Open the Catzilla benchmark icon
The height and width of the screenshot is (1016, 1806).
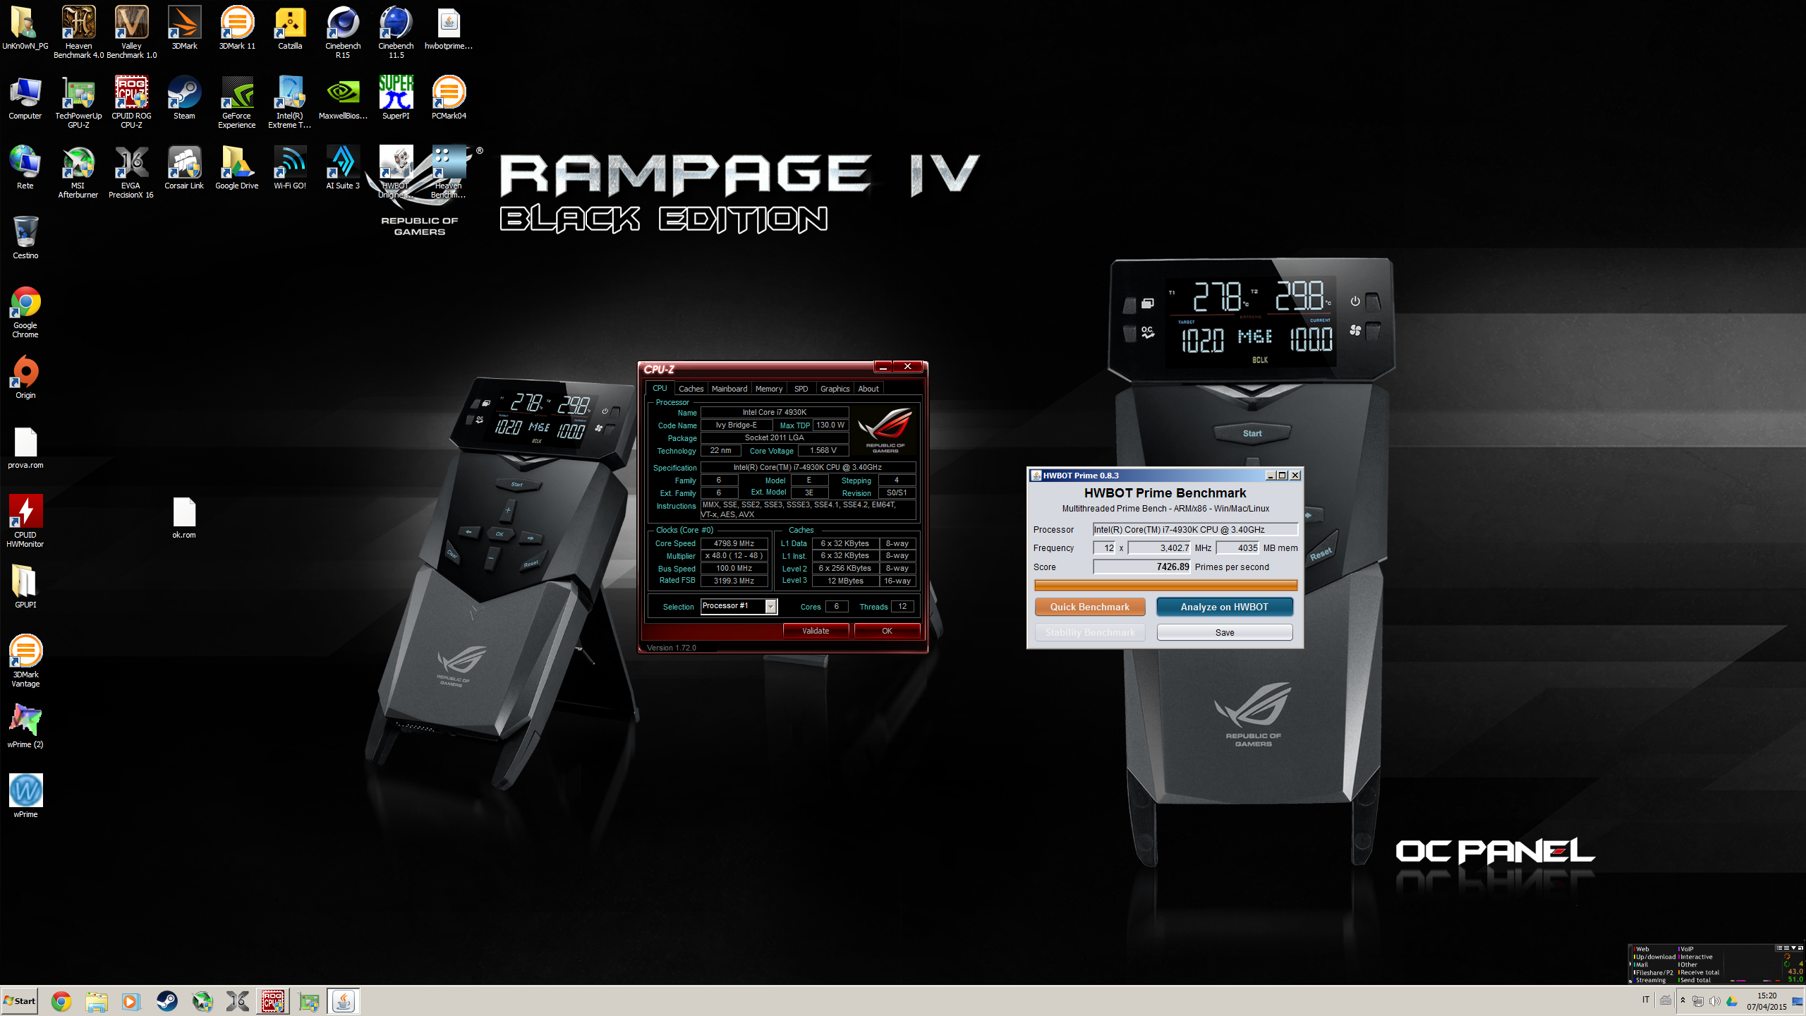click(290, 28)
